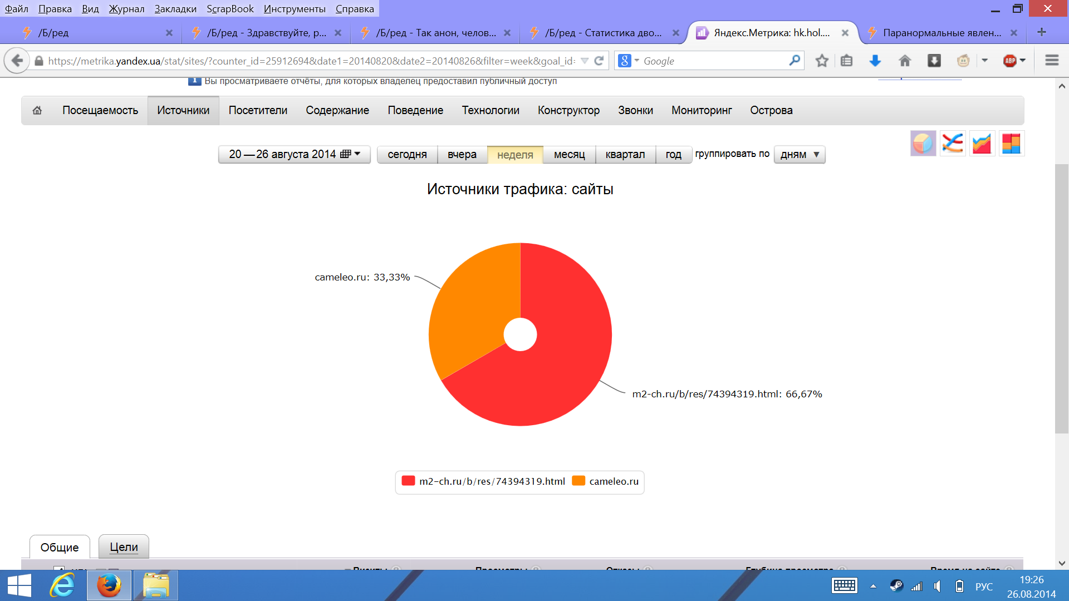Switch to stacked column chart icon
This screenshot has width=1069, height=601.
(1011, 144)
